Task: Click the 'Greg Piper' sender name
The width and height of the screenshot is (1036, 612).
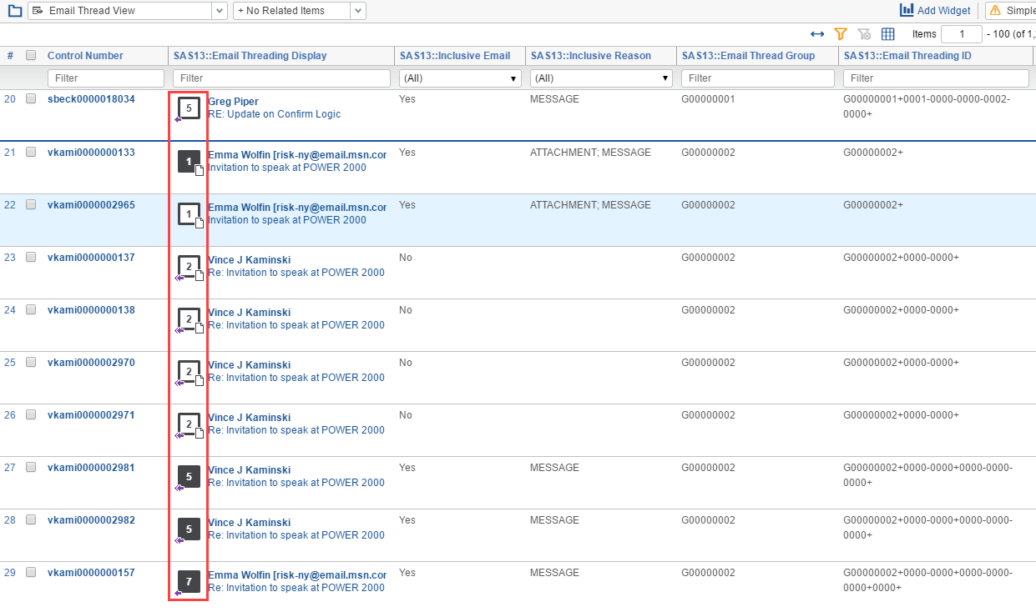Action: pyautogui.click(x=233, y=102)
